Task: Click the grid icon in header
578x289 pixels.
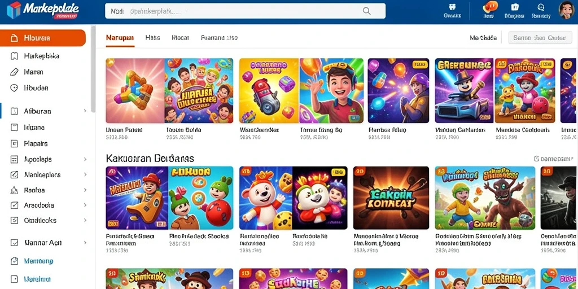Action: pyautogui.click(x=452, y=7)
